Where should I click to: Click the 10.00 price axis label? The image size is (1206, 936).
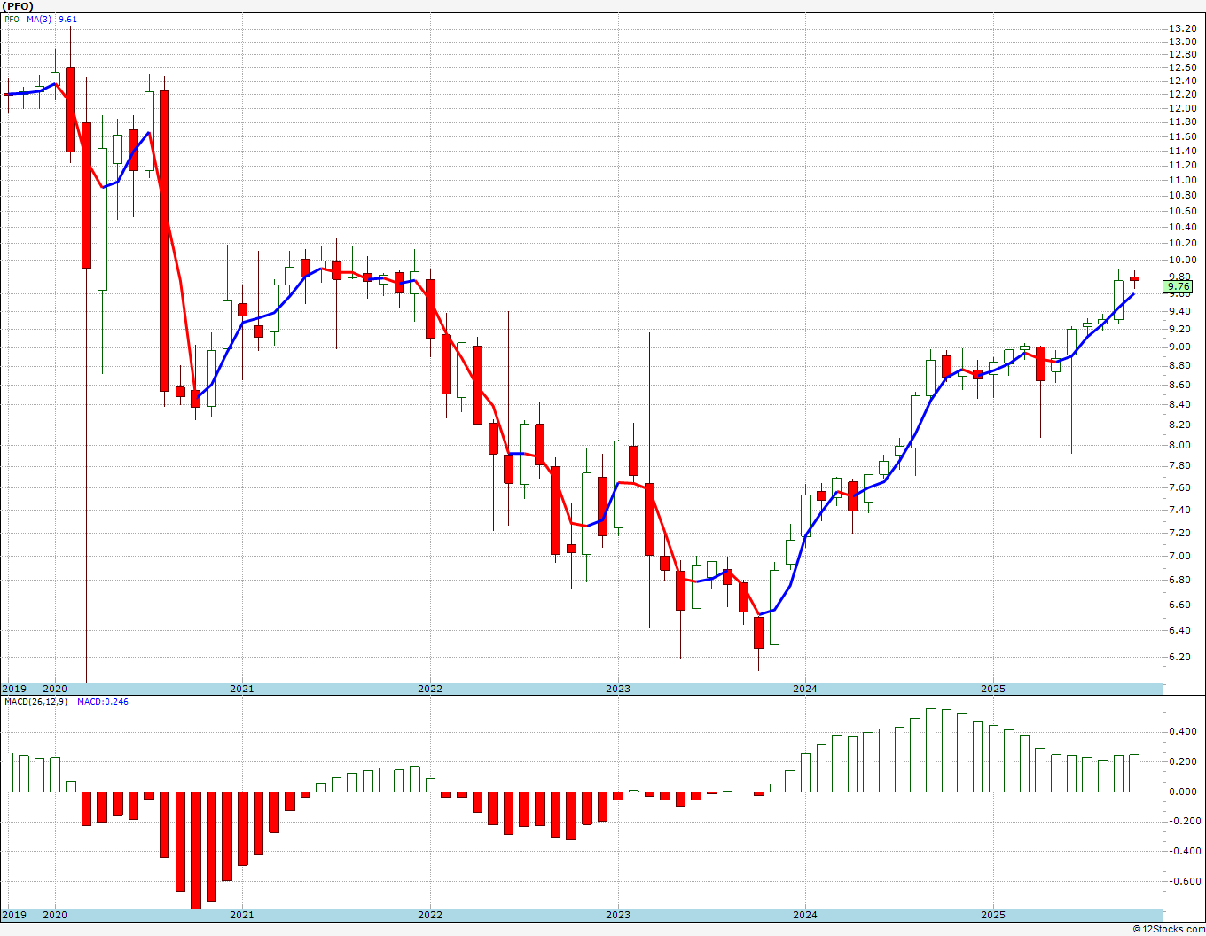tap(1181, 261)
